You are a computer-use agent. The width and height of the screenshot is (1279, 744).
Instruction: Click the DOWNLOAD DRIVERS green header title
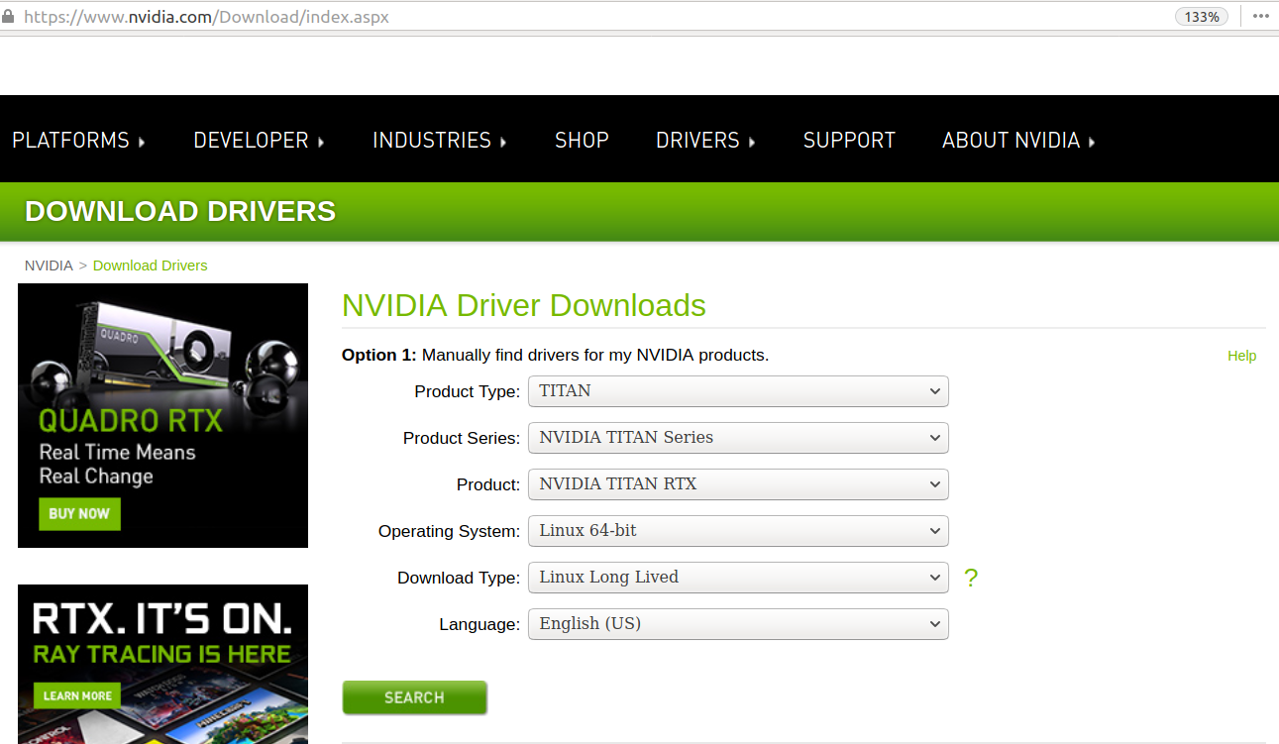(180, 211)
